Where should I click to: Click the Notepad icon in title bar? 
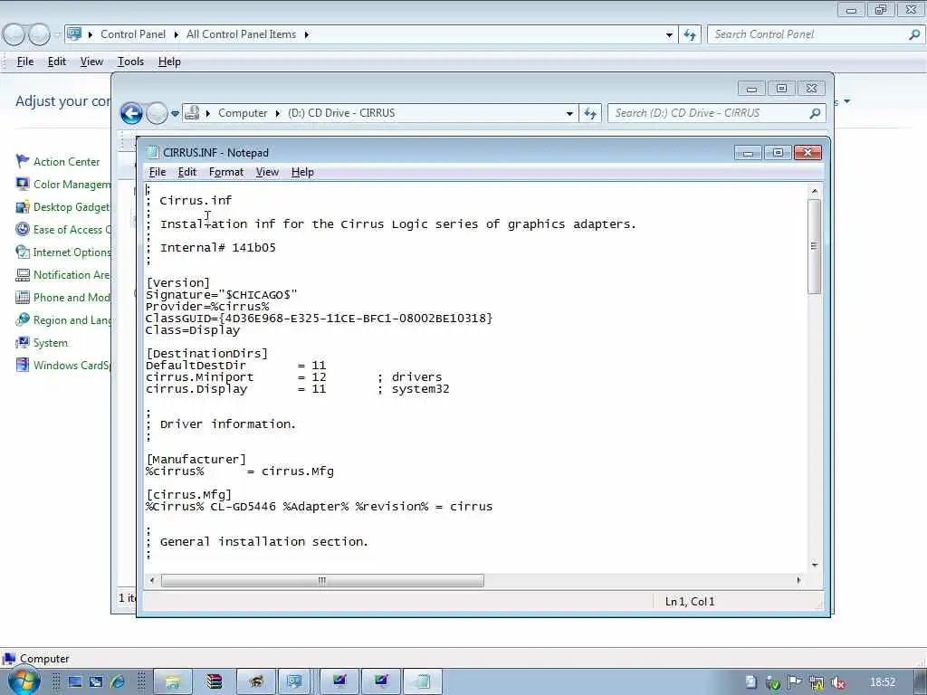click(x=153, y=152)
